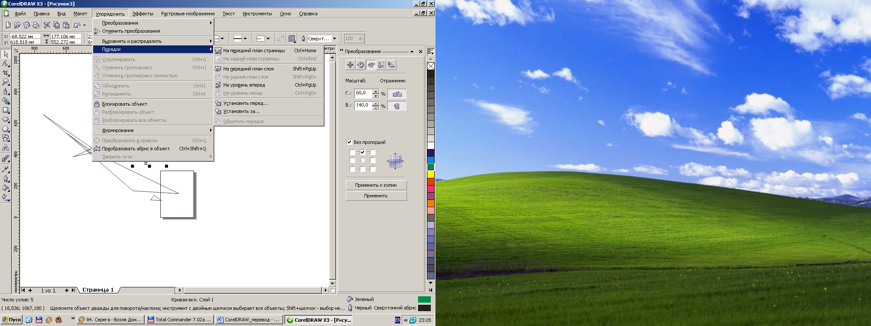The height and width of the screenshot is (326, 871).
Task: Open Rotate tab in Transformation docker
Action: click(x=361, y=65)
